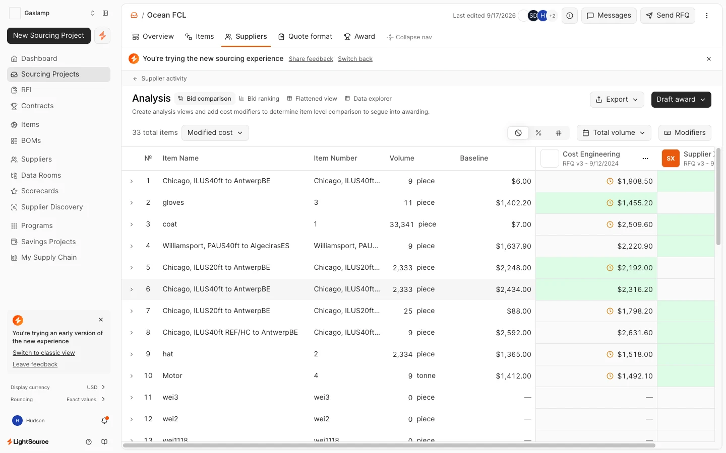
Task: Click the SX supplier avatar badge
Action: [x=671, y=159]
